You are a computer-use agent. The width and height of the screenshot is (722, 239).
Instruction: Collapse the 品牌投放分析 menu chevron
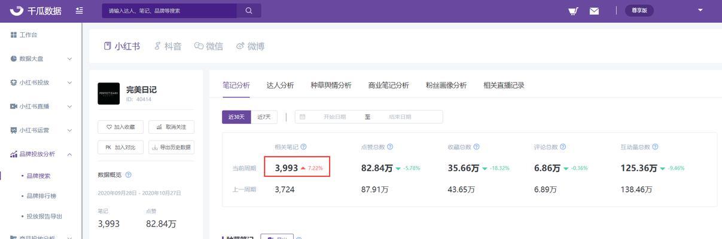(x=69, y=154)
